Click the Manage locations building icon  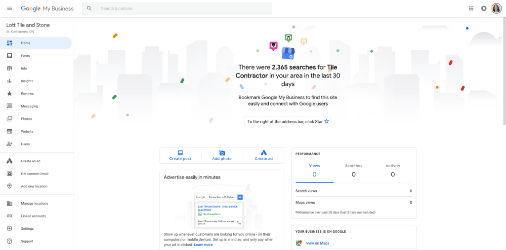9,203
